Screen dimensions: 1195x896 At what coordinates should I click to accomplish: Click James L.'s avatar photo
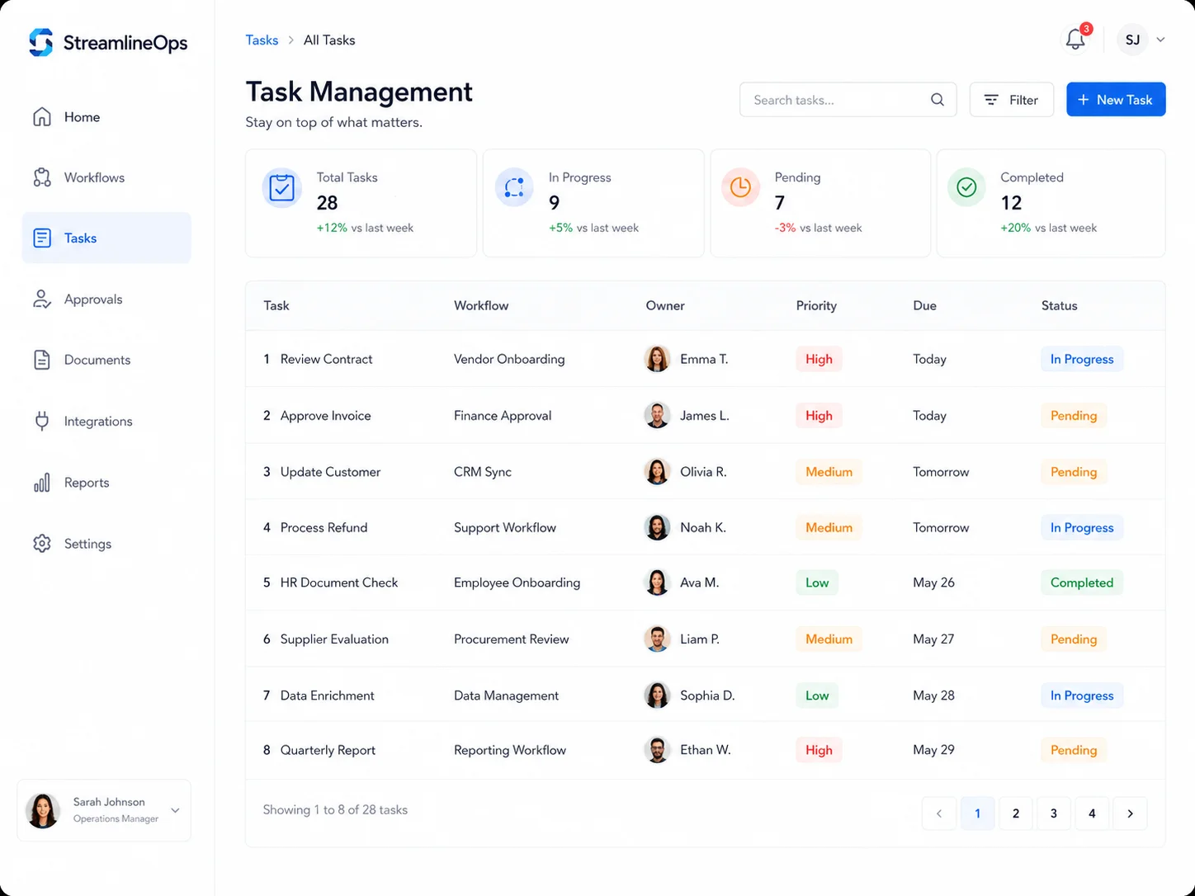point(657,415)
